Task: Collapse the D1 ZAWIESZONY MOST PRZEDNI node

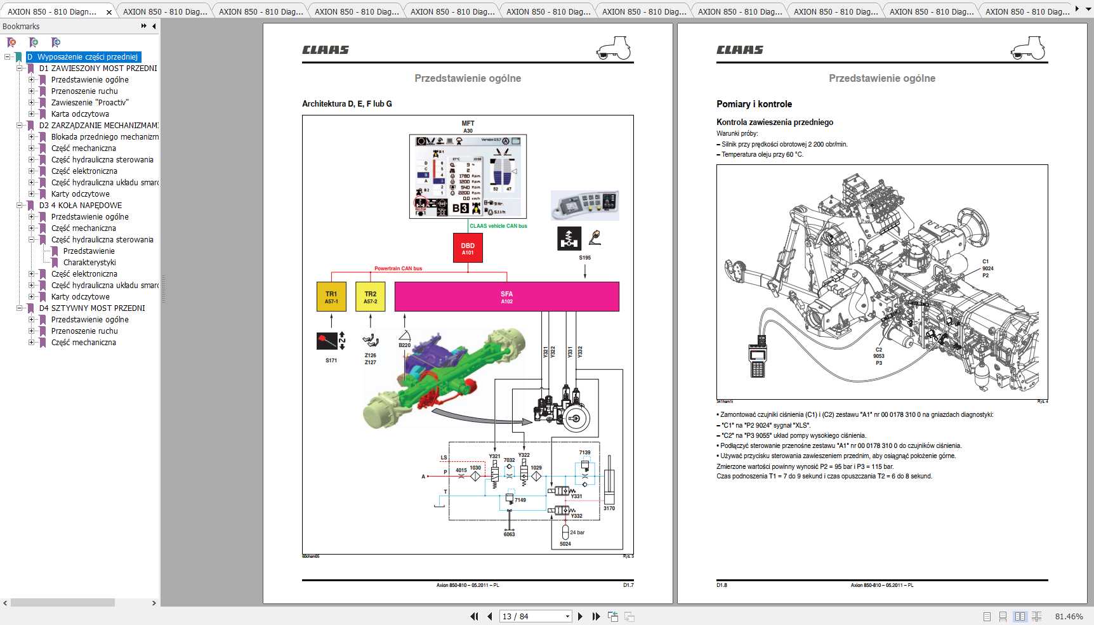Action: tap(20, 68)
